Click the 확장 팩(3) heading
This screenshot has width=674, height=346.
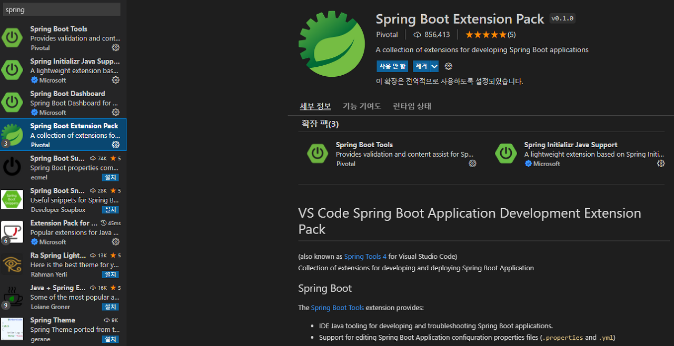coord(320,124)
